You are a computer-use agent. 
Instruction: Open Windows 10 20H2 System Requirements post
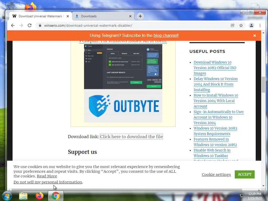point(215,131)
